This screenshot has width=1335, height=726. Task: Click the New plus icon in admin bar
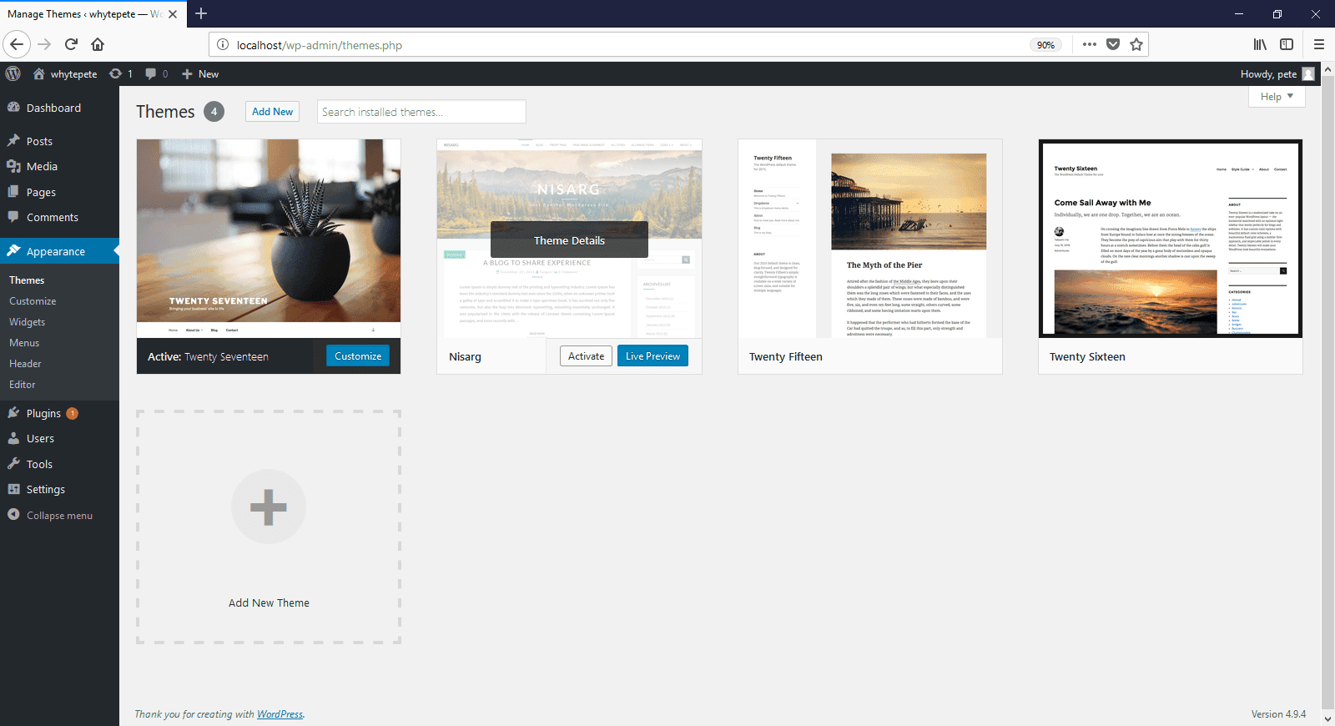point(187,73)
